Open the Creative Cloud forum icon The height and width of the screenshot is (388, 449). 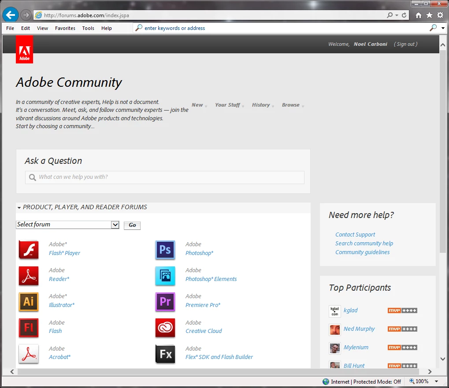(x=165, y=328)
